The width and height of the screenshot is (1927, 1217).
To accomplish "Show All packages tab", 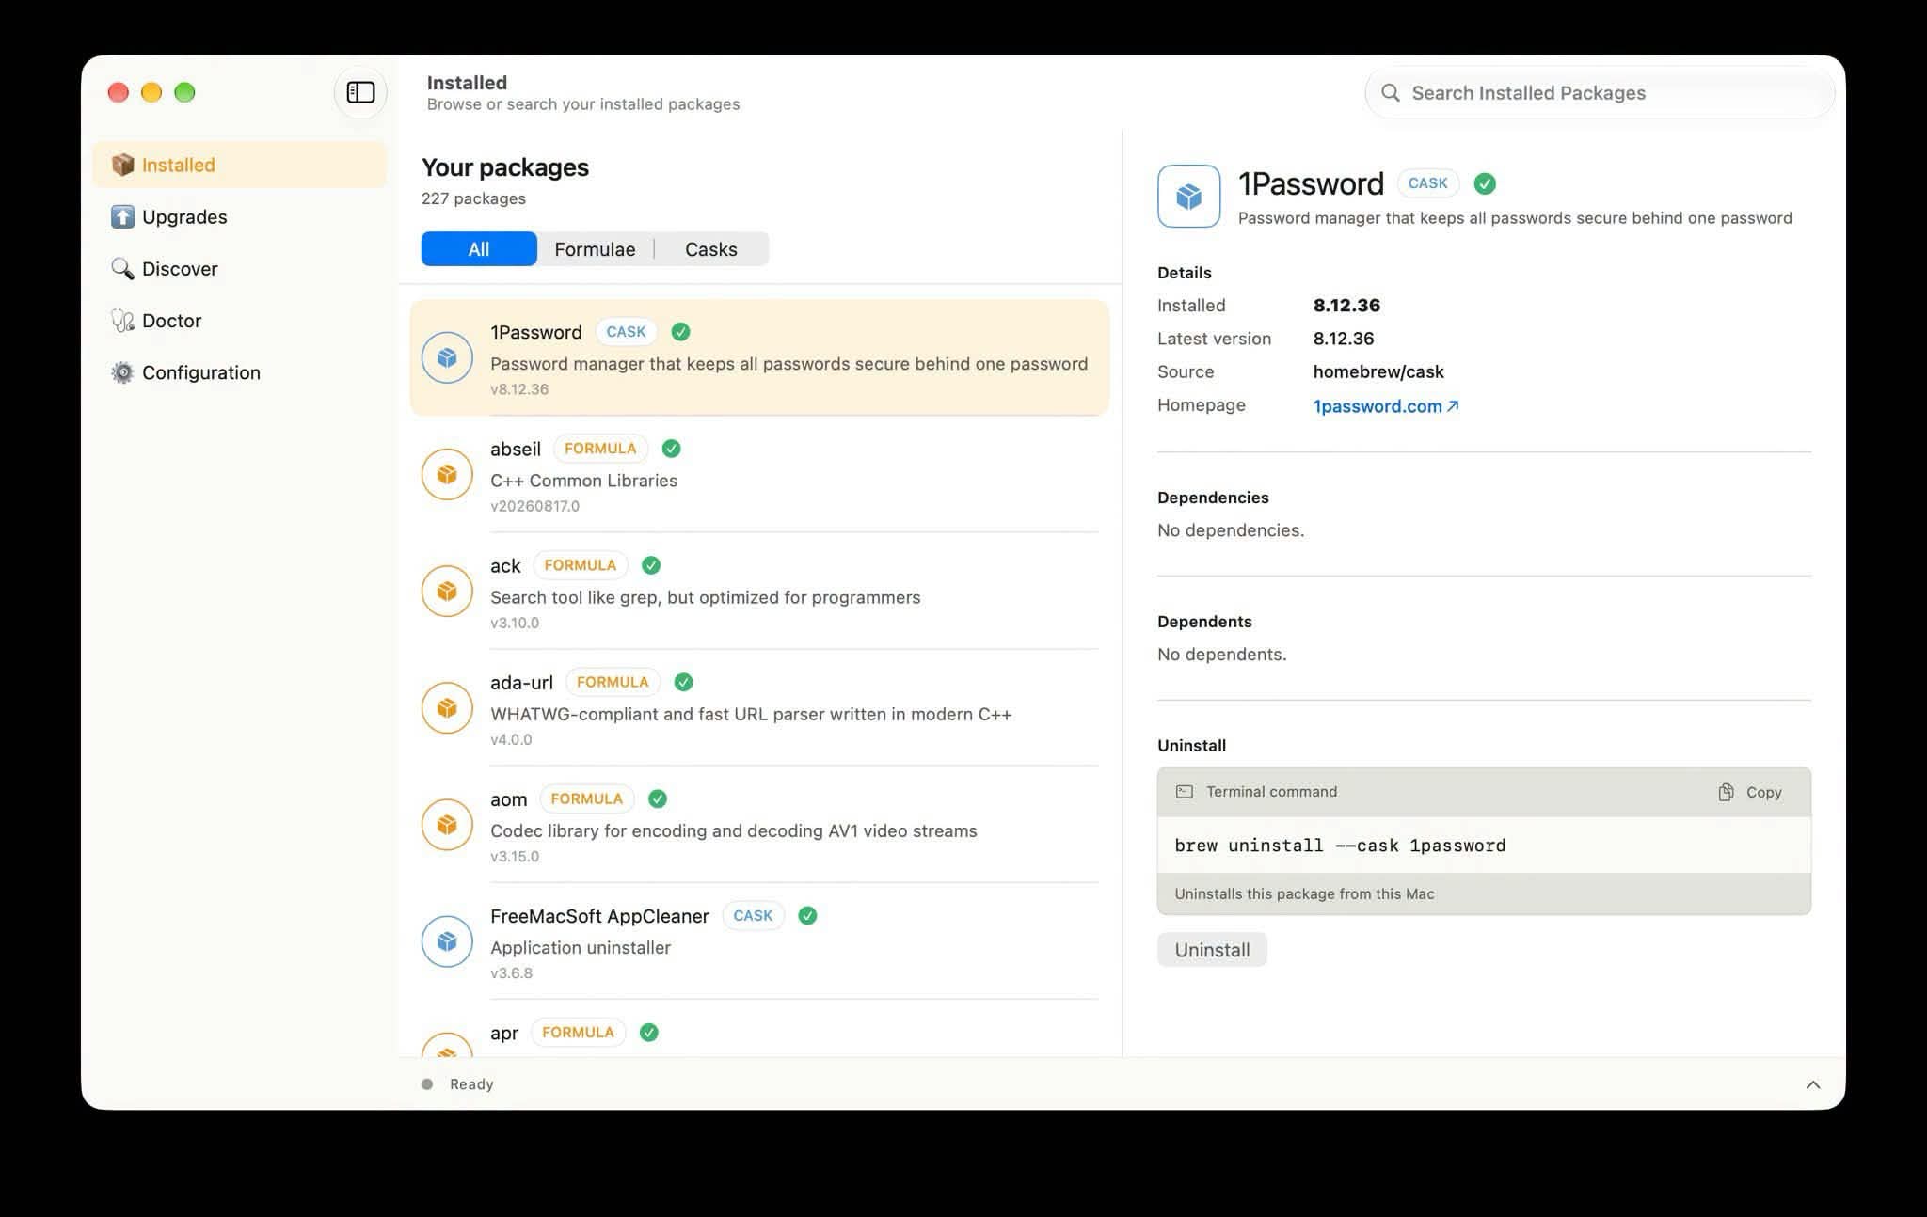I will 479,249.
